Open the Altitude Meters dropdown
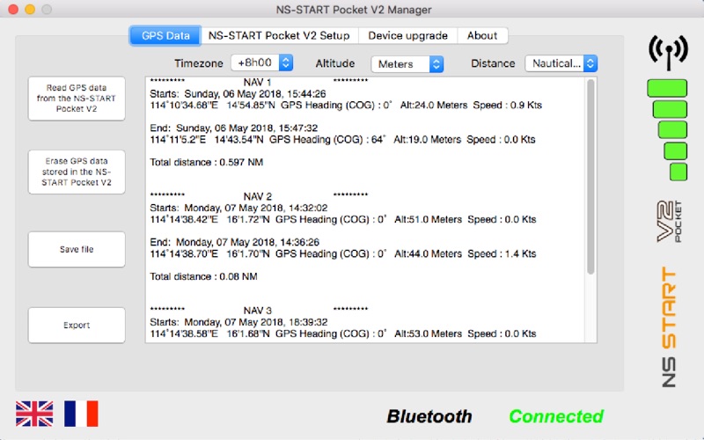The image size is (704, 440). pyautogui.click(x=407, y=63)
